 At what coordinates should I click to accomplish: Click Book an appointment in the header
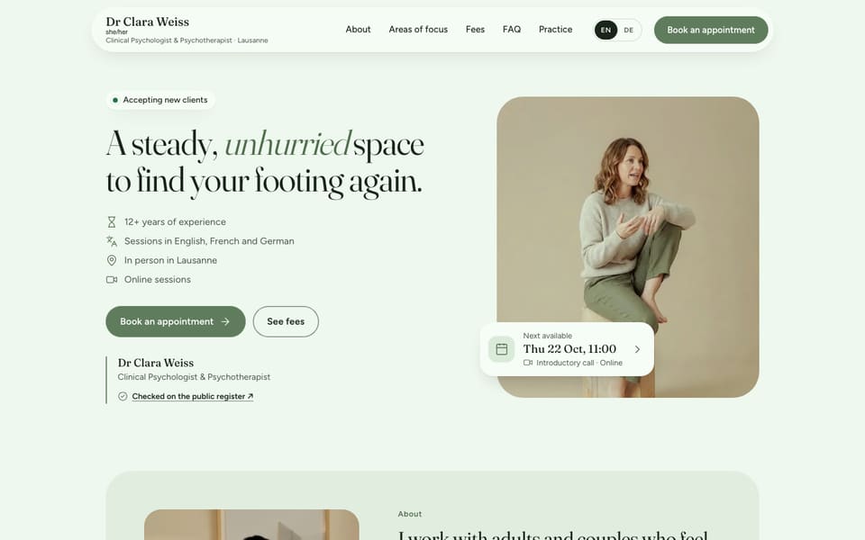pyautogui.click(x=711, y=30)
